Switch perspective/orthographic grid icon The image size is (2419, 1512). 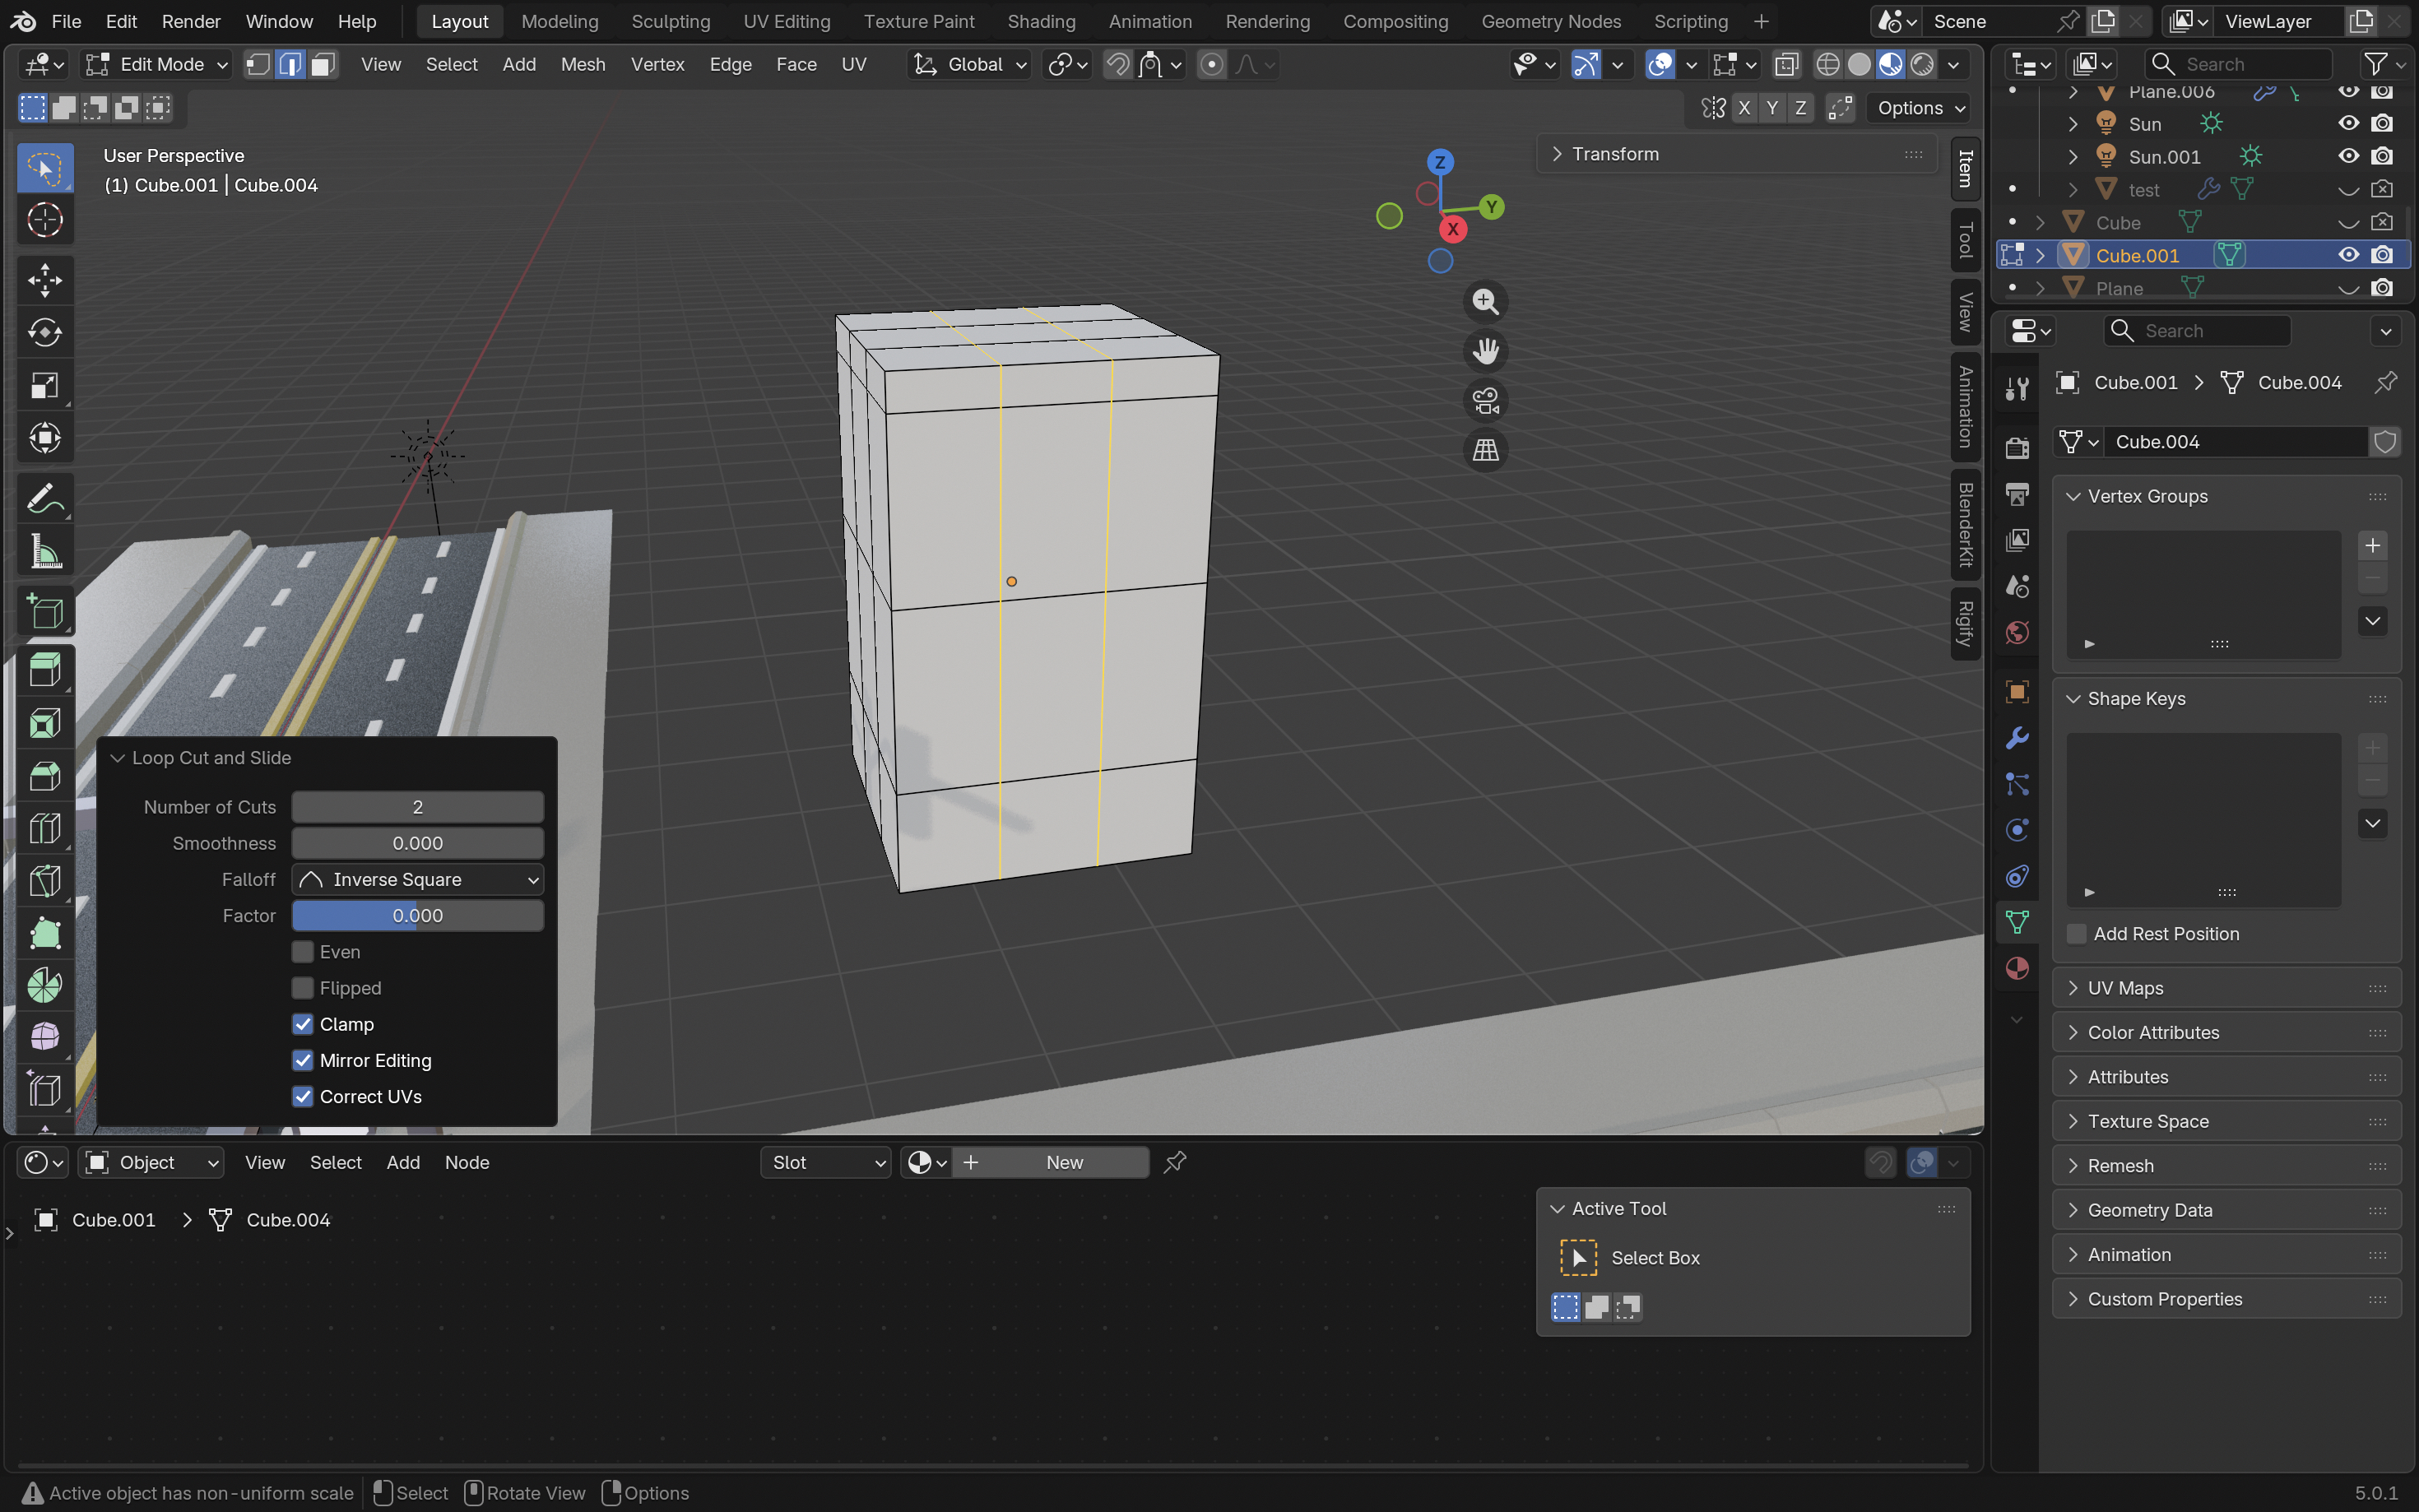[1485, 450]
